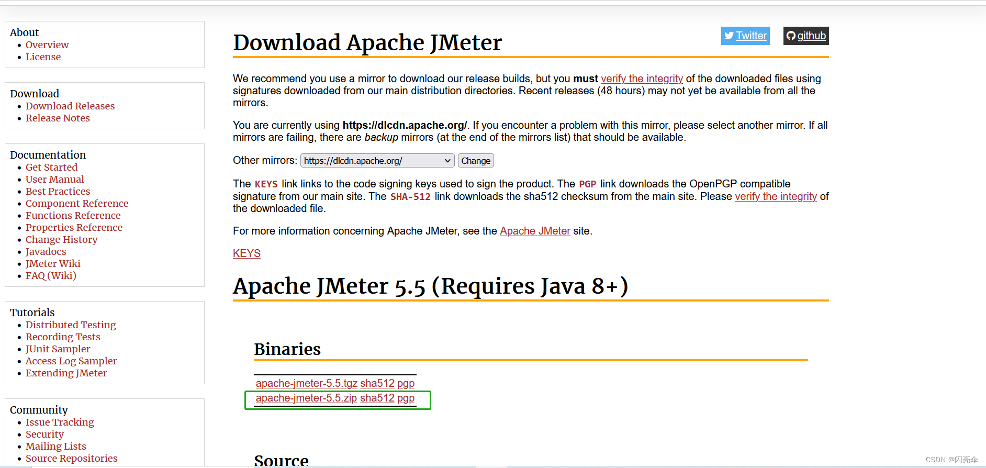Click the github link text

click(x=811, y=36)
